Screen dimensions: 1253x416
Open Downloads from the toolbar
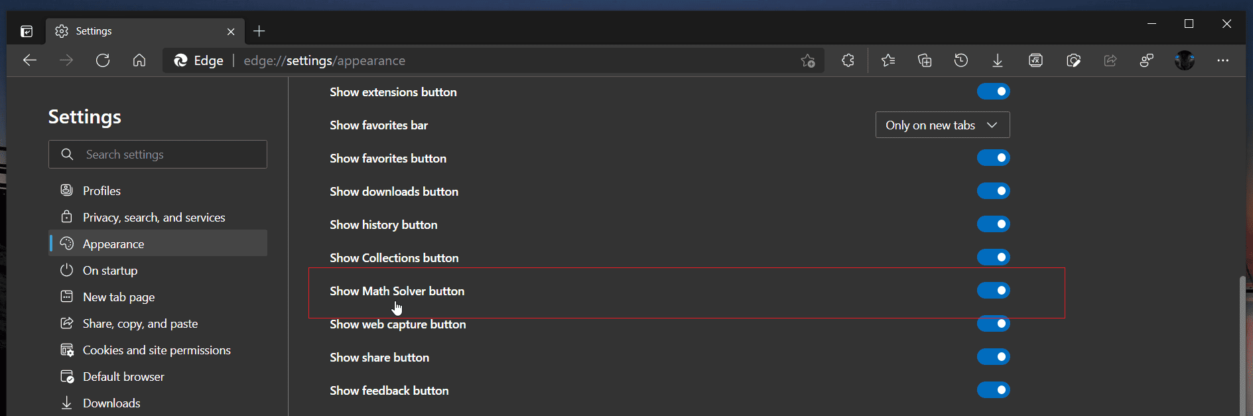pos(998,60)
